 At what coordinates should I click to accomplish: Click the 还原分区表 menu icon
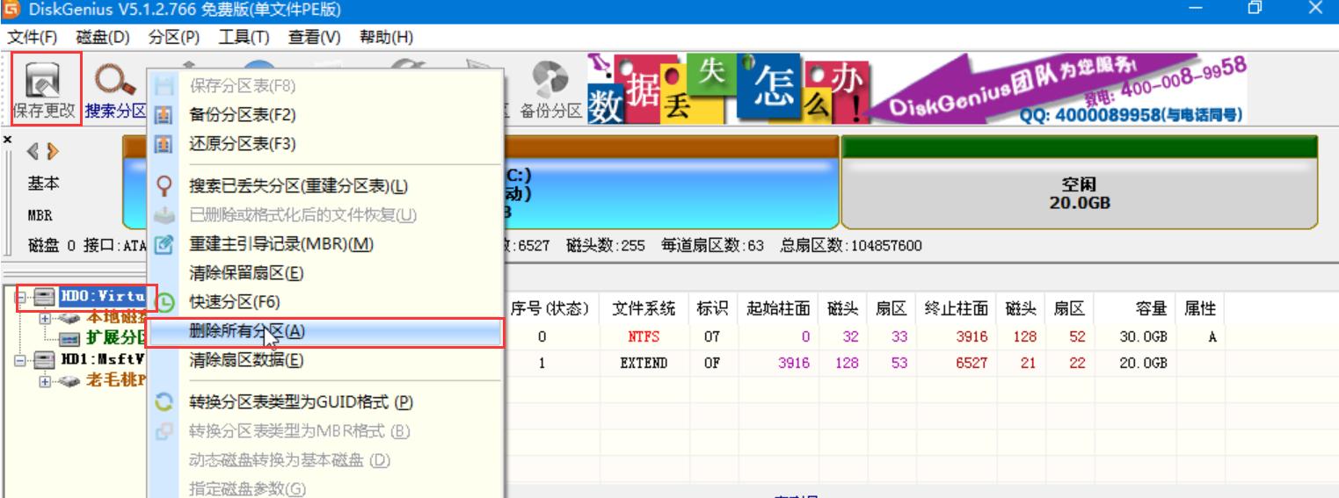click(x=164, y=144)
